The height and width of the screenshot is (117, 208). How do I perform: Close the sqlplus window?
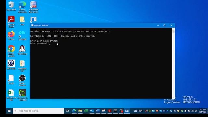click(171, 25)
